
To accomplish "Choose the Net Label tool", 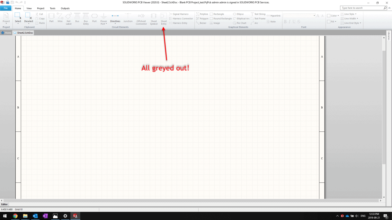I will [x=68, y=19].
